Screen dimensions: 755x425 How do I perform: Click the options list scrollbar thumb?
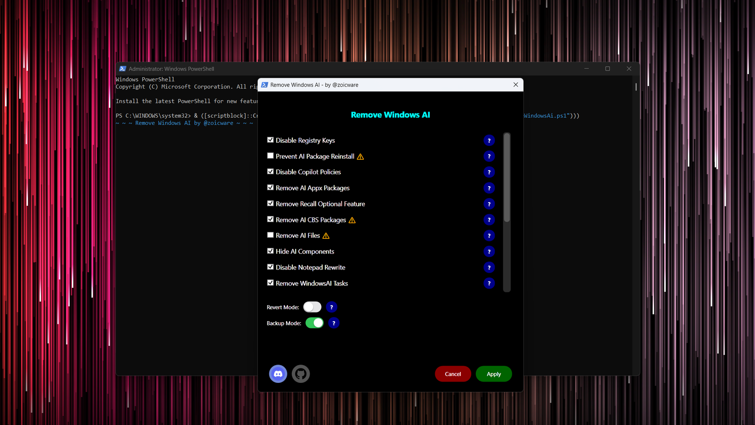(x=507, y=178)
